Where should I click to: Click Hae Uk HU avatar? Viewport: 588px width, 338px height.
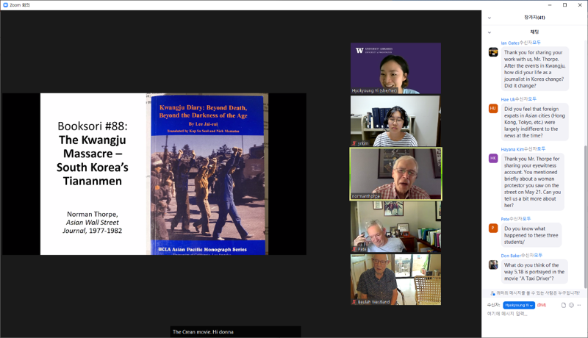point(493,108)
